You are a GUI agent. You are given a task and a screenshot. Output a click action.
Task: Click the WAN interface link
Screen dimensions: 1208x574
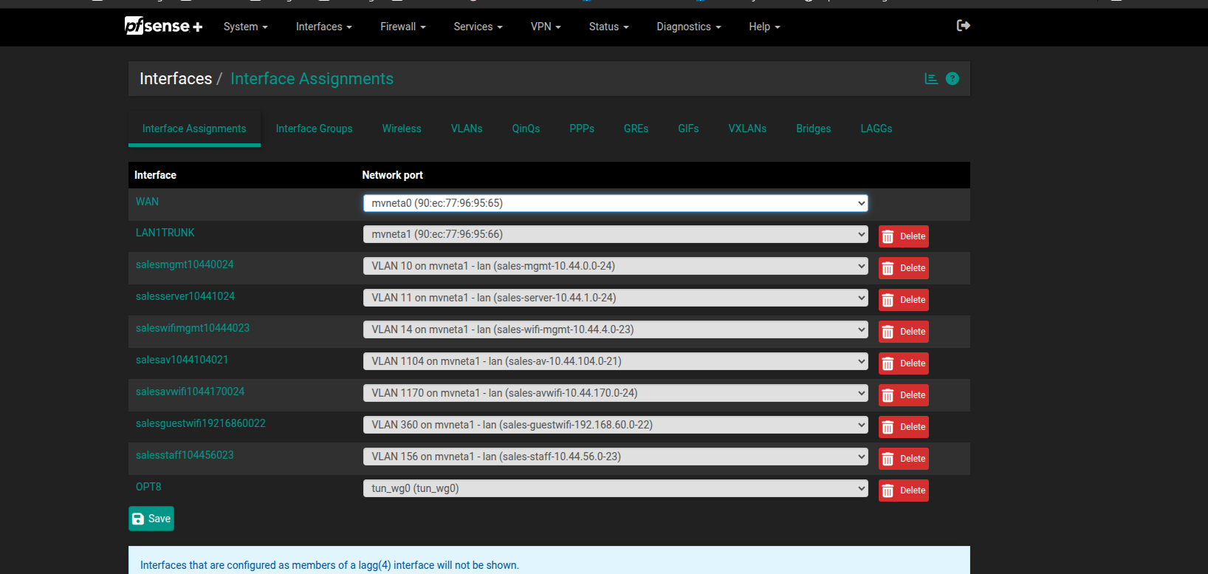pyautogui.click(x=147, y=202)
